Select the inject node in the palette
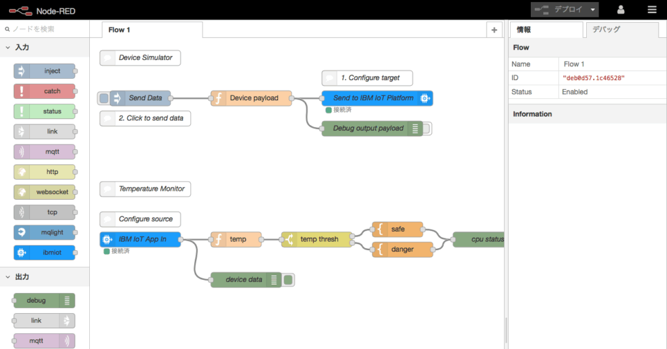Viewport: 667px width, 349px height. [x=44, y=71]
